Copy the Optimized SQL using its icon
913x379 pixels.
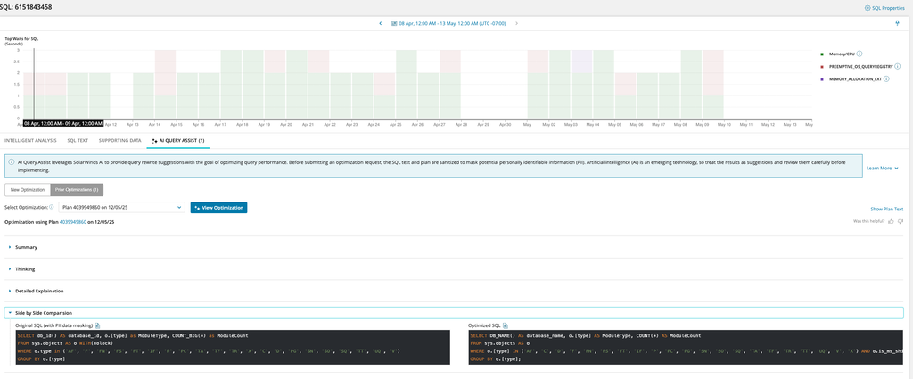(x=505, y=325)
